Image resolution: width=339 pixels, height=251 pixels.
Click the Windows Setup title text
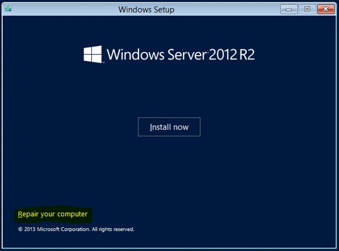coord(146,10)
